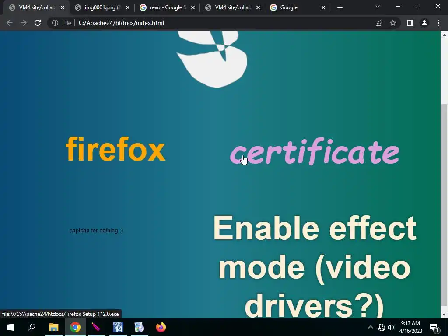This screenshot has width=448, height=336.
Task: Open File Explorer from taskbar
Action: [x=53, y=327]
